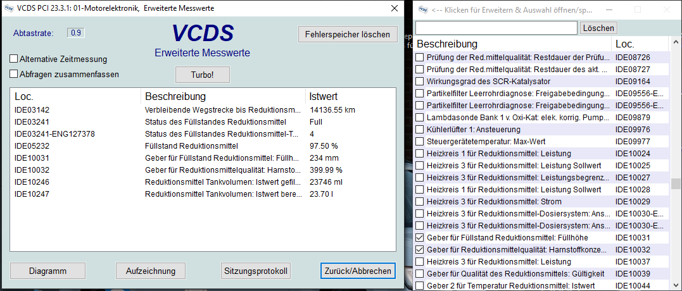Click the Fehlerspeicher löschen button
682x291 pixels.
click(348, 34)
